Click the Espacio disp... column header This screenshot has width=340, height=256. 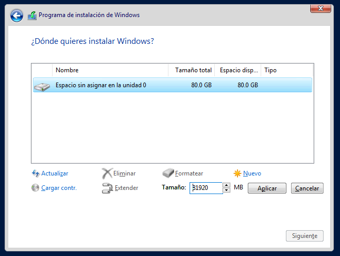click(x=238, y=70)
